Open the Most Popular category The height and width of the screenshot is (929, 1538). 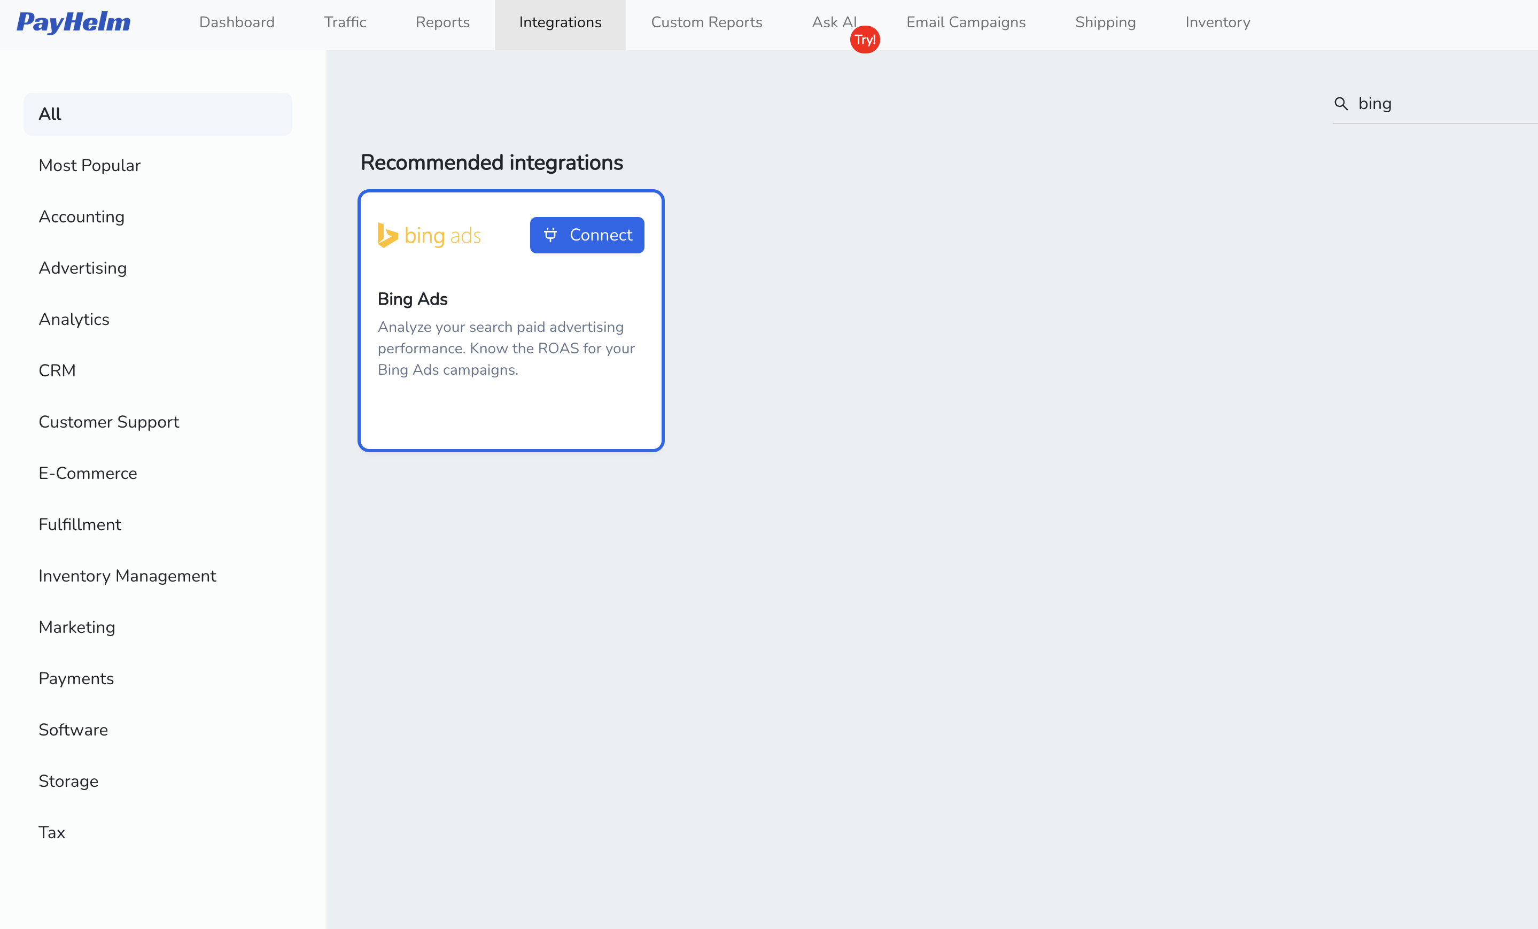89,166
